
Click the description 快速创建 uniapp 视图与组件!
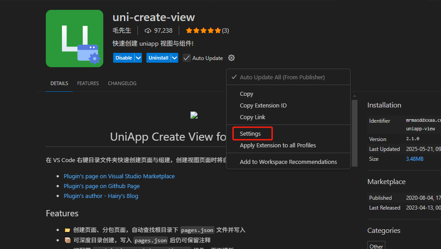point(153,43)
